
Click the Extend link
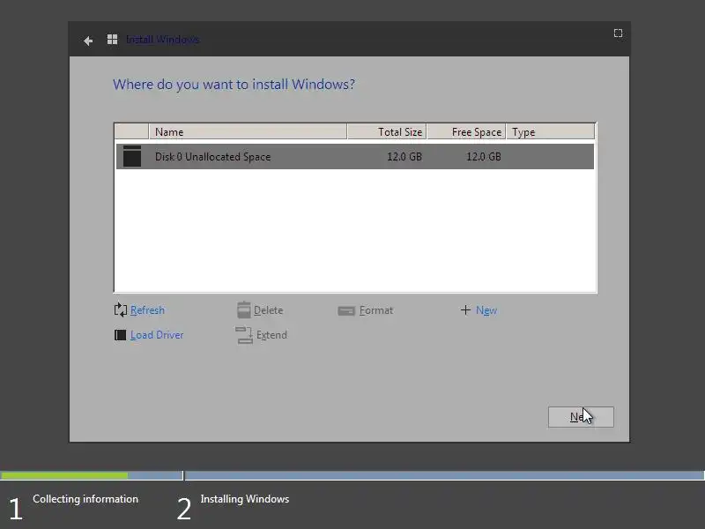click(271, 335)
